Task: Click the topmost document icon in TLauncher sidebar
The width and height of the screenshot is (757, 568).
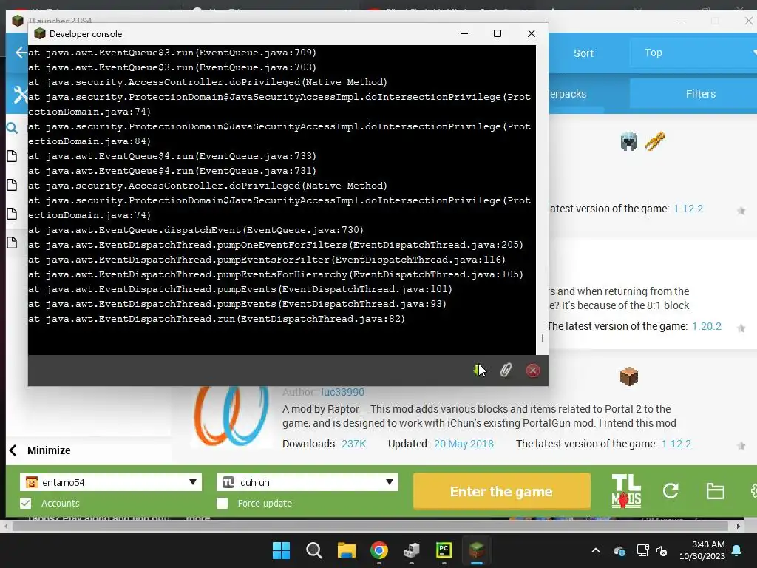Action: pos(12,156)
